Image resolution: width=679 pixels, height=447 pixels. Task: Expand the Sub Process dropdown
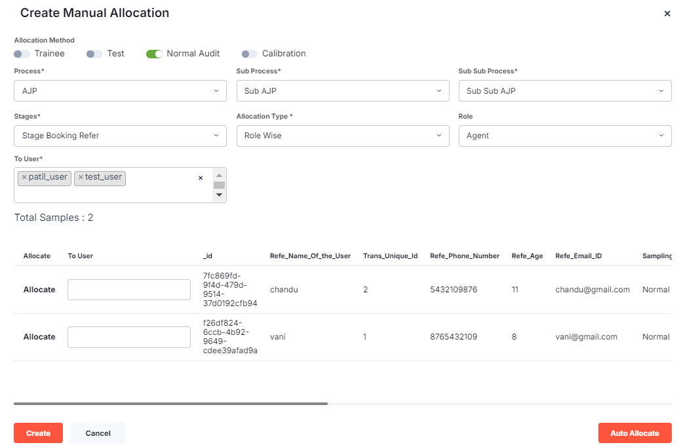click(342, 91)
